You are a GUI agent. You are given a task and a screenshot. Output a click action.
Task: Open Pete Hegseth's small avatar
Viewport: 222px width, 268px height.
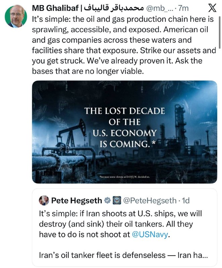click(x=44, y=200)
